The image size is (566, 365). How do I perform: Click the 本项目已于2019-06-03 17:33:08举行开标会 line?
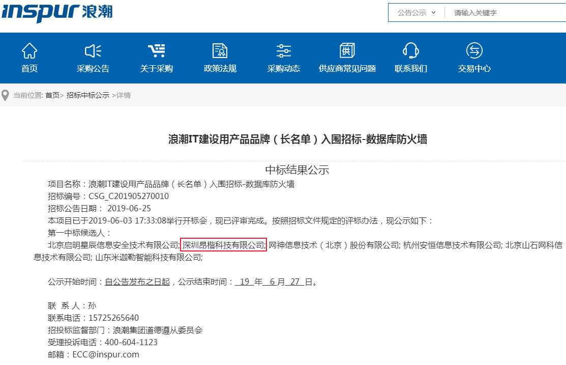pyautogui.click(x=240, y=221)
